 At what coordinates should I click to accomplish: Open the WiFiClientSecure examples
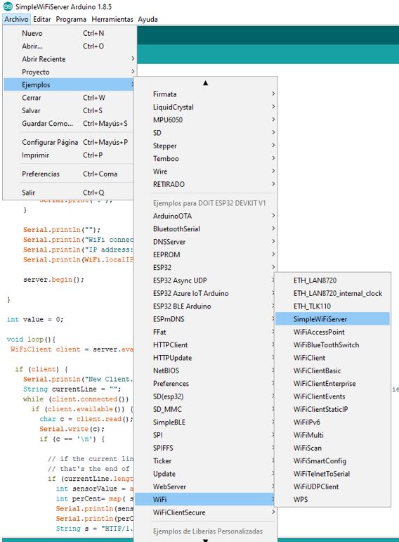pyautogui.click(x=206, y=512)
